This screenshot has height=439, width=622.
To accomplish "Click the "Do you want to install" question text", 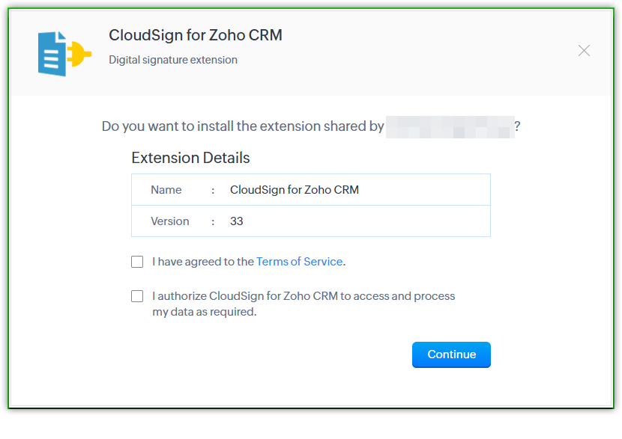I will tap(243, 126).
